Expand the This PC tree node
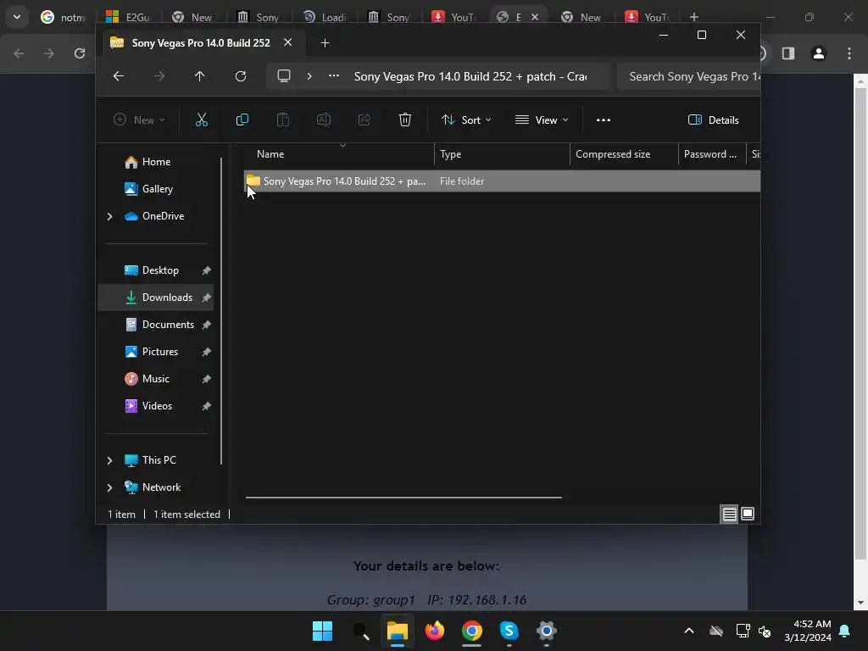The width and height of the screenshot is (868, 651). click(109, 460)
